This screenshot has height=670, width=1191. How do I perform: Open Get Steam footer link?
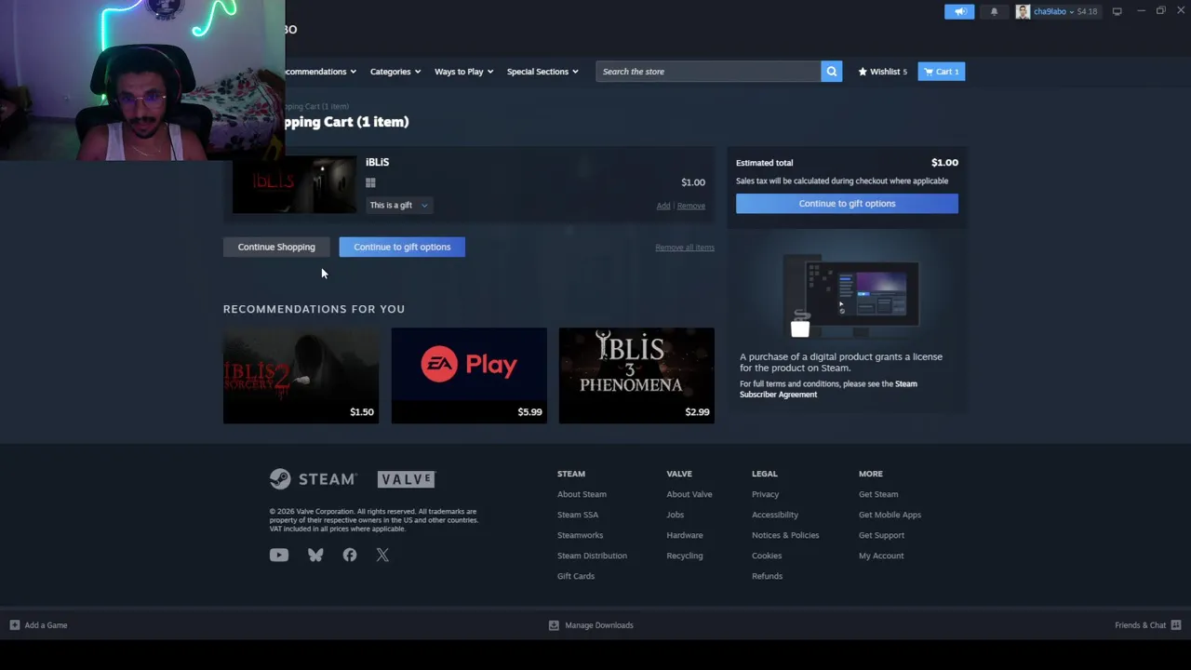pos(878,494)
